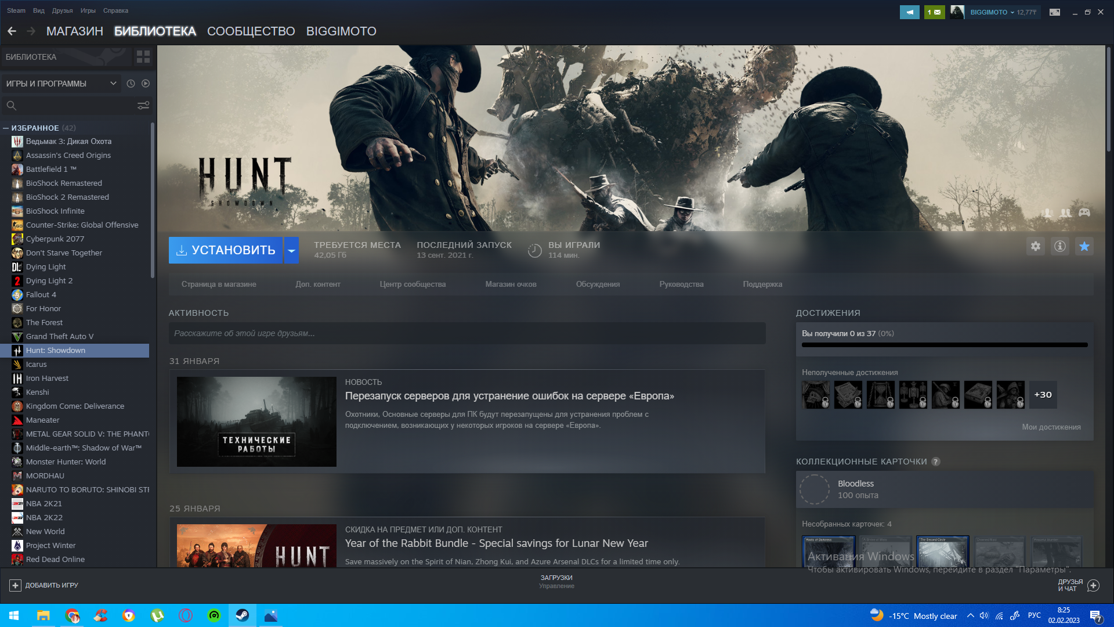Toggle favorite star for Hunt: Showdown

tap(1084, 247)
